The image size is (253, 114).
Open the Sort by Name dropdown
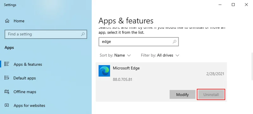115,55
